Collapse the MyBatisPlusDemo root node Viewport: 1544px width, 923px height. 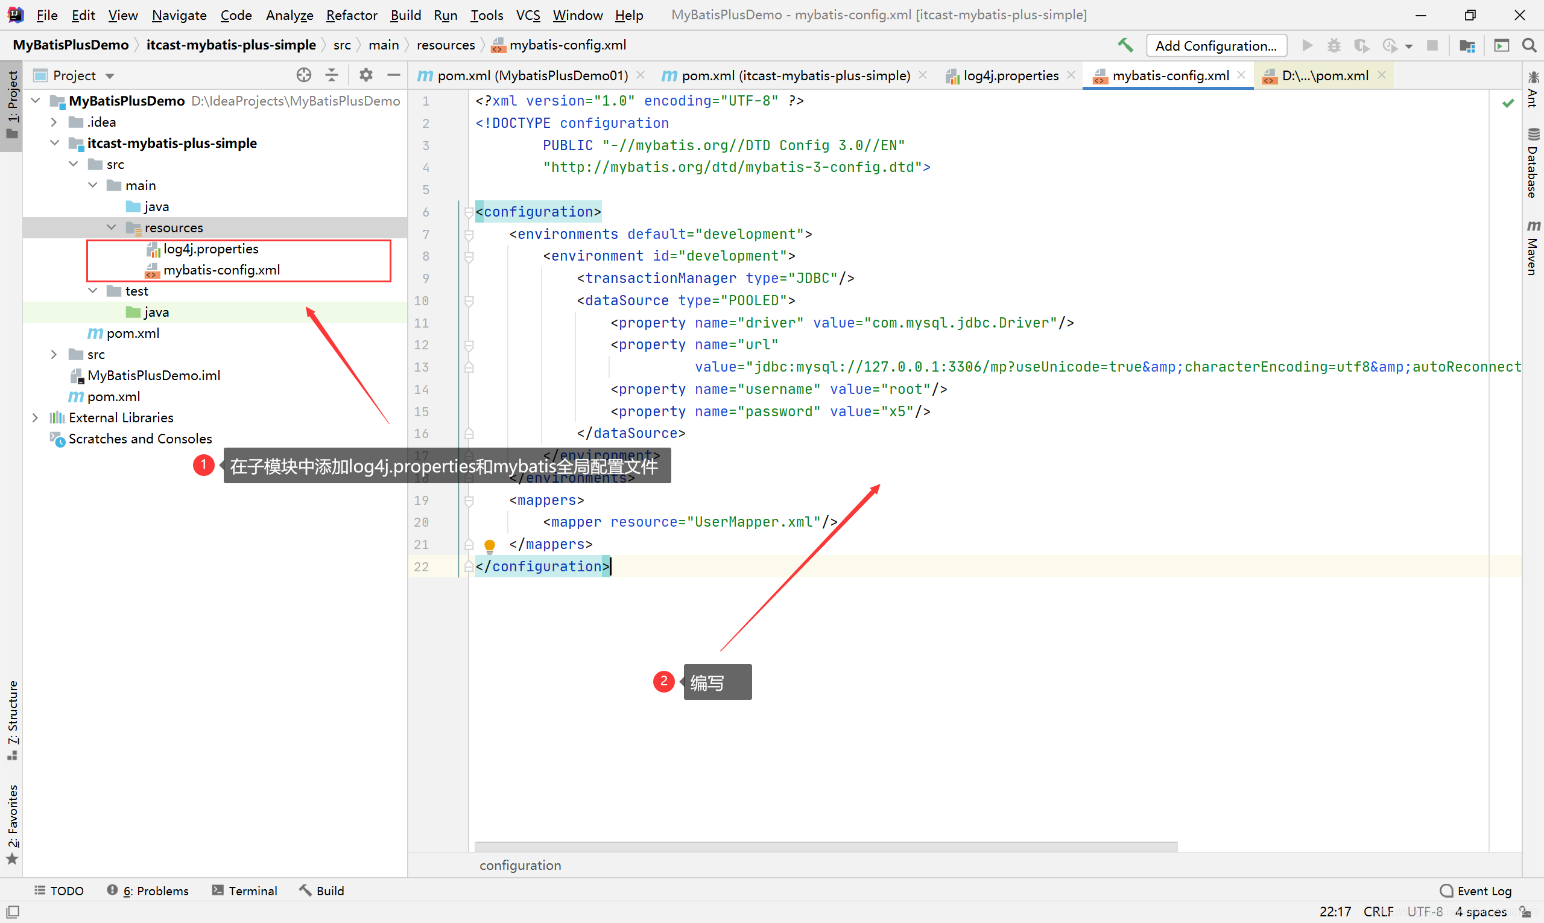[36, 100]
